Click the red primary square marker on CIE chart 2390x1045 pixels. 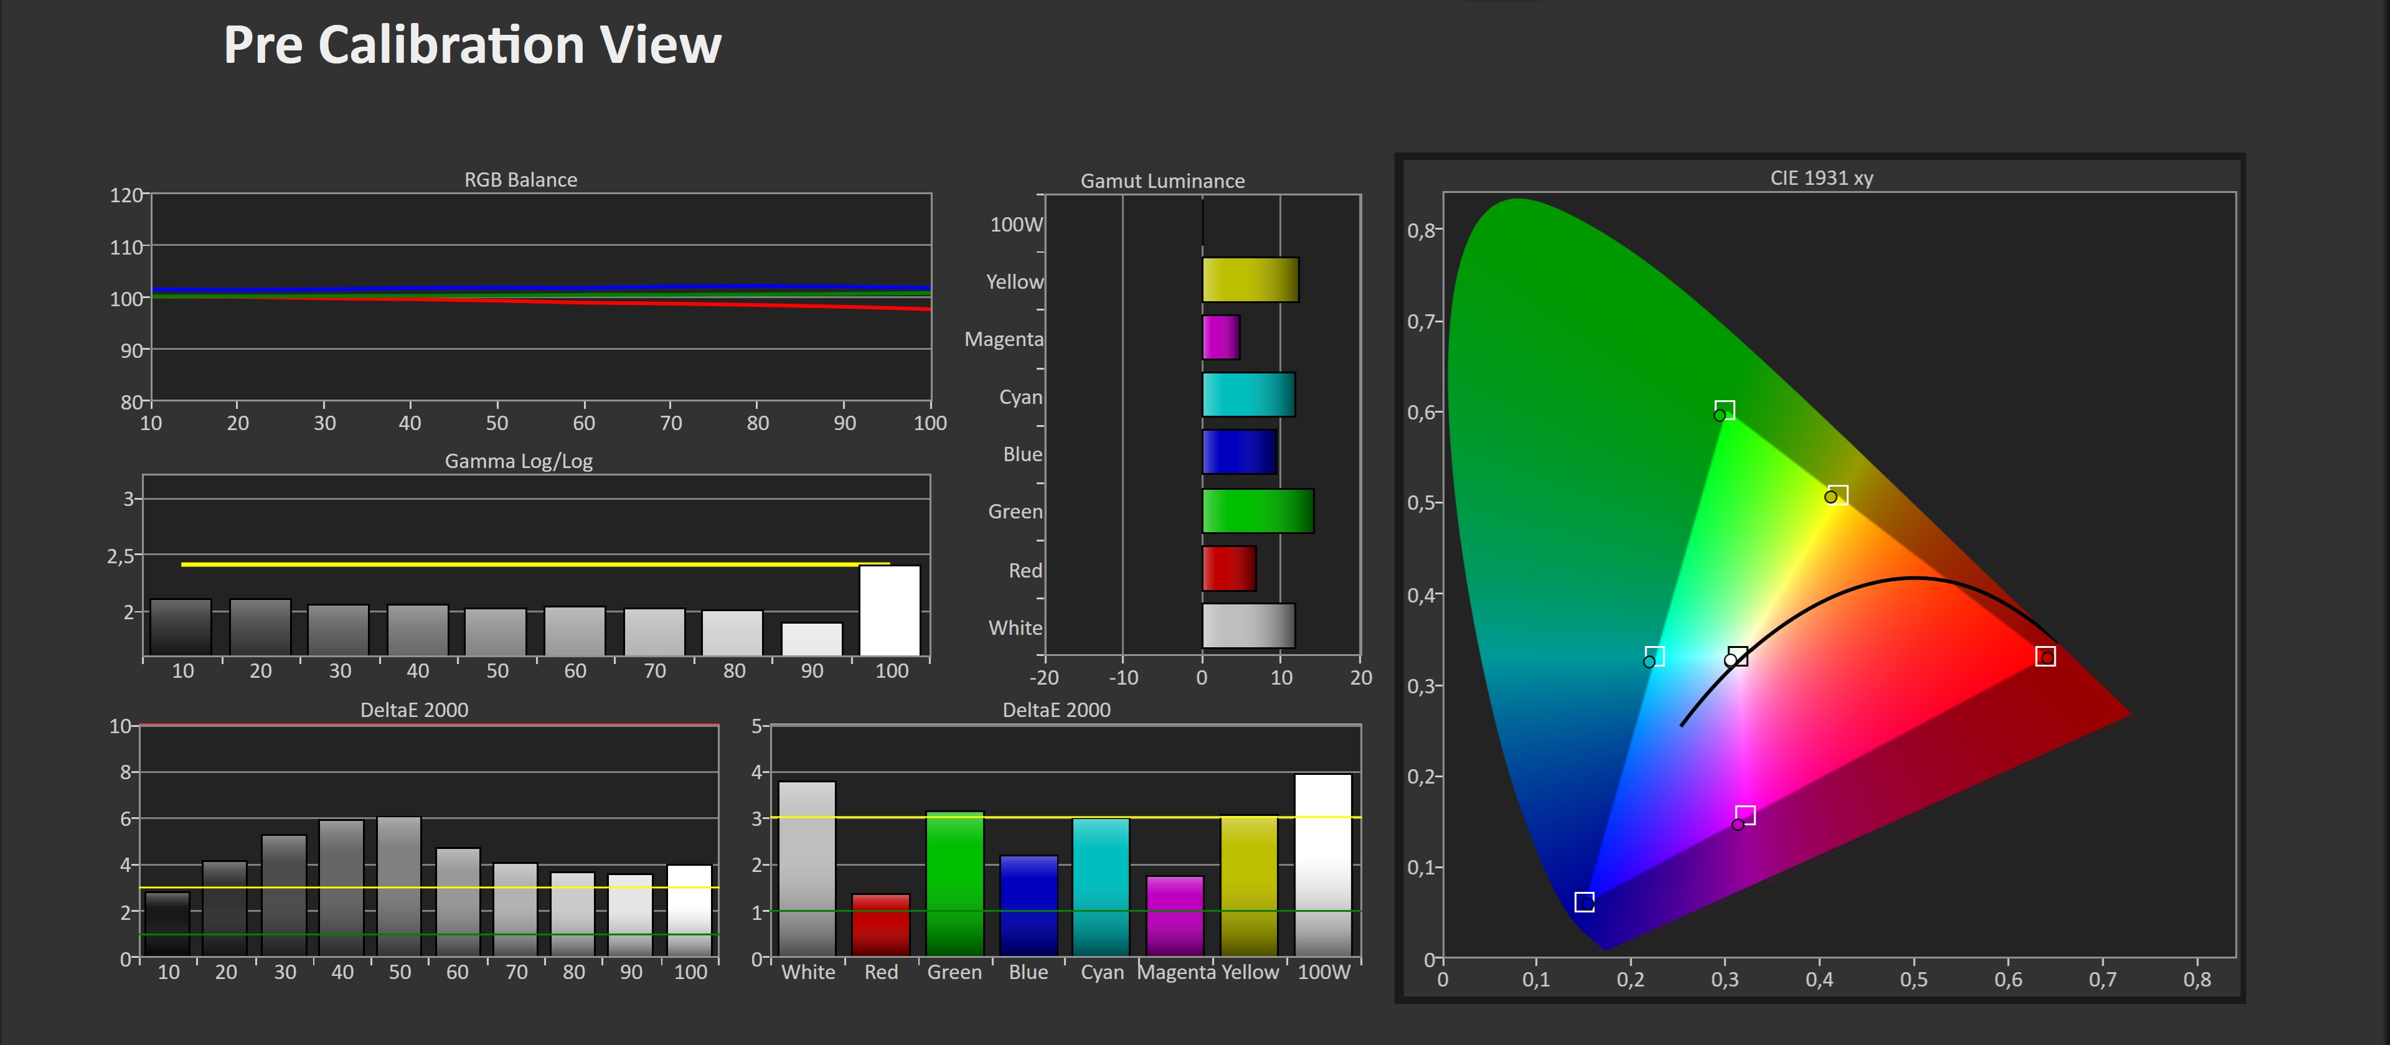click(x=2045, y=657)
